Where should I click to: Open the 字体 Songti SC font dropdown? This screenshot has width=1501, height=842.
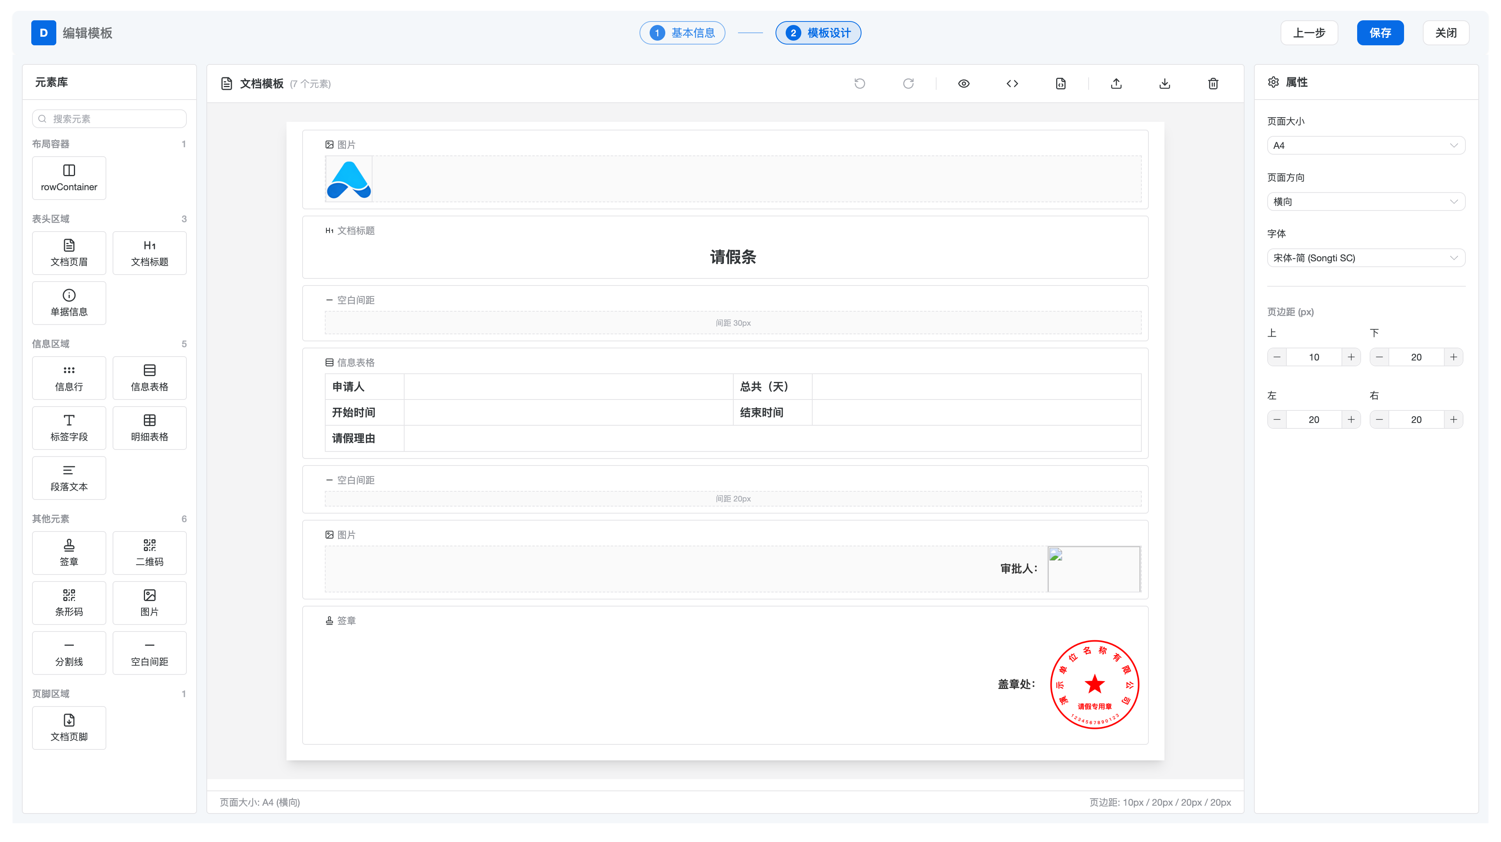click(x=1366, y=257)
